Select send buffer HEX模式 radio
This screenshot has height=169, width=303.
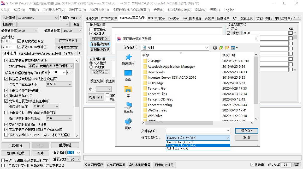click(x=91, y=67)
